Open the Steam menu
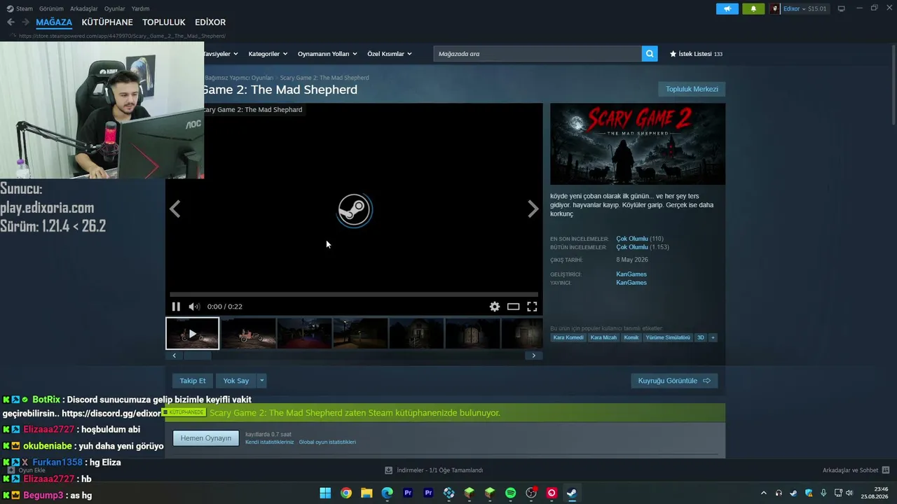Viewport: 897px width, 504px height. click(x=20, y=9)
